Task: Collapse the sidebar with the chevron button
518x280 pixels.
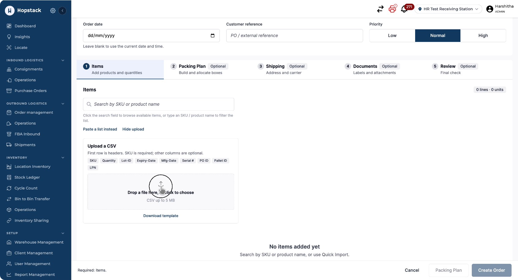Action: pyautogui.click(x=62, y=11)
